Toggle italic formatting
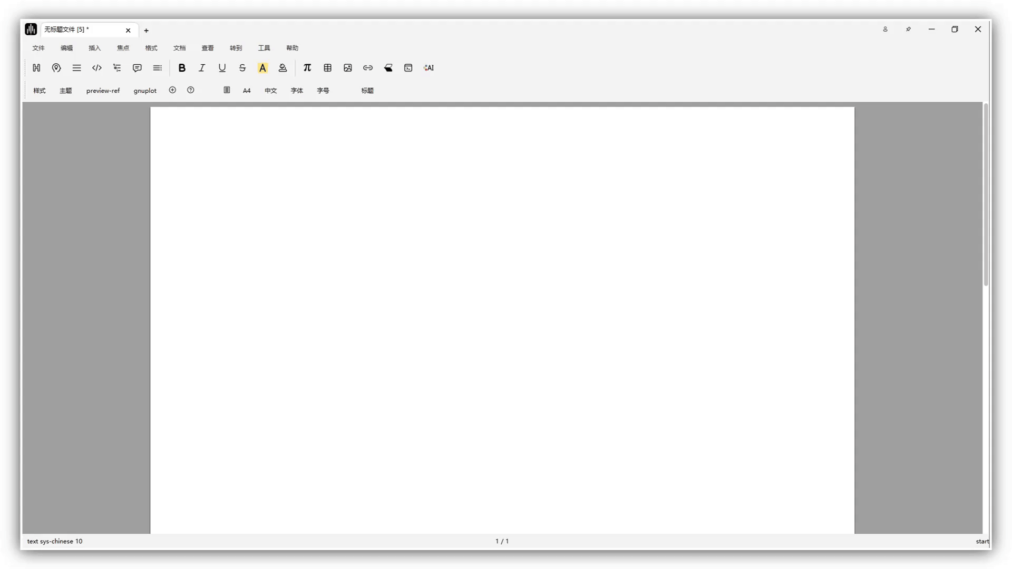The height and width of the screenshot is (569, 1012). click(202, 68)
